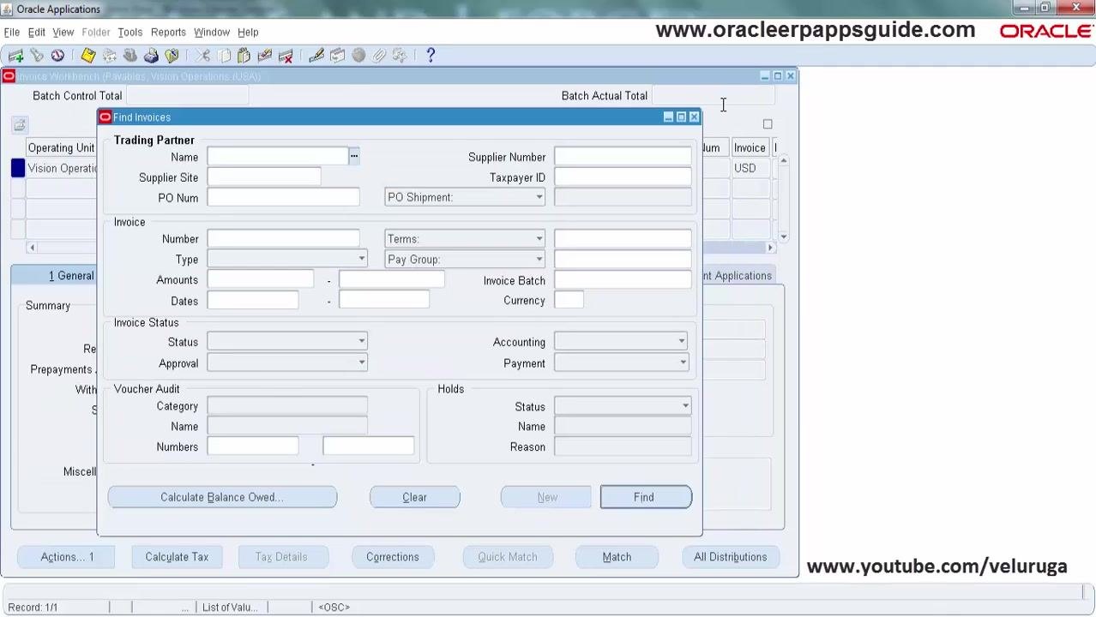This screenshot has width=1096, height=617.
Task: Open the Edit menu
Action: (x=36, y=33)
